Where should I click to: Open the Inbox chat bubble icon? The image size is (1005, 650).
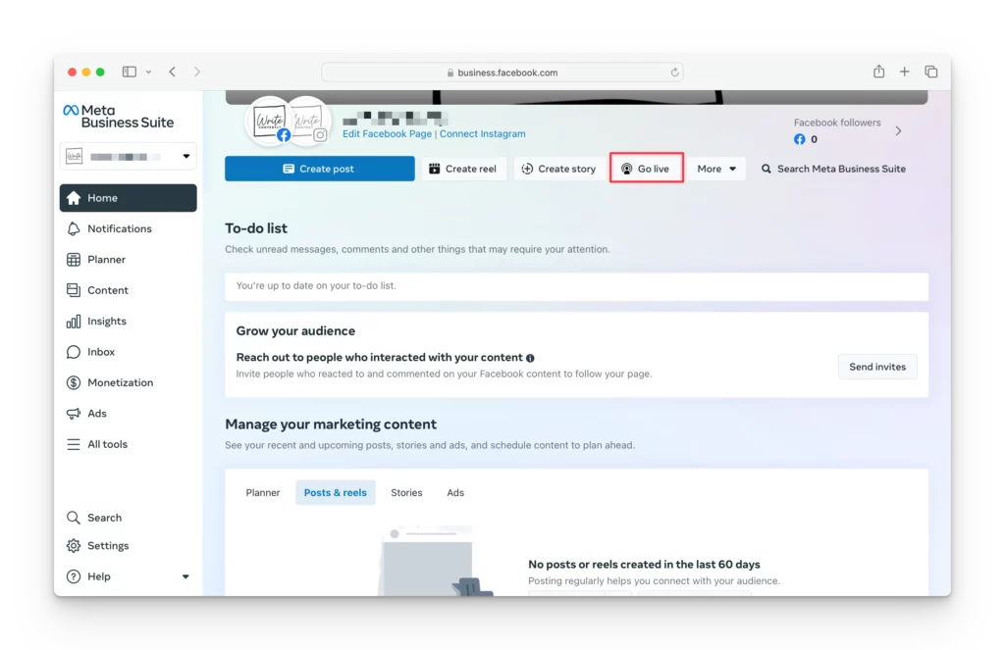coord(74,352)
